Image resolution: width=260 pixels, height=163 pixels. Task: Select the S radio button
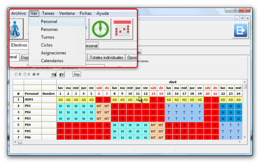(25, 74)
